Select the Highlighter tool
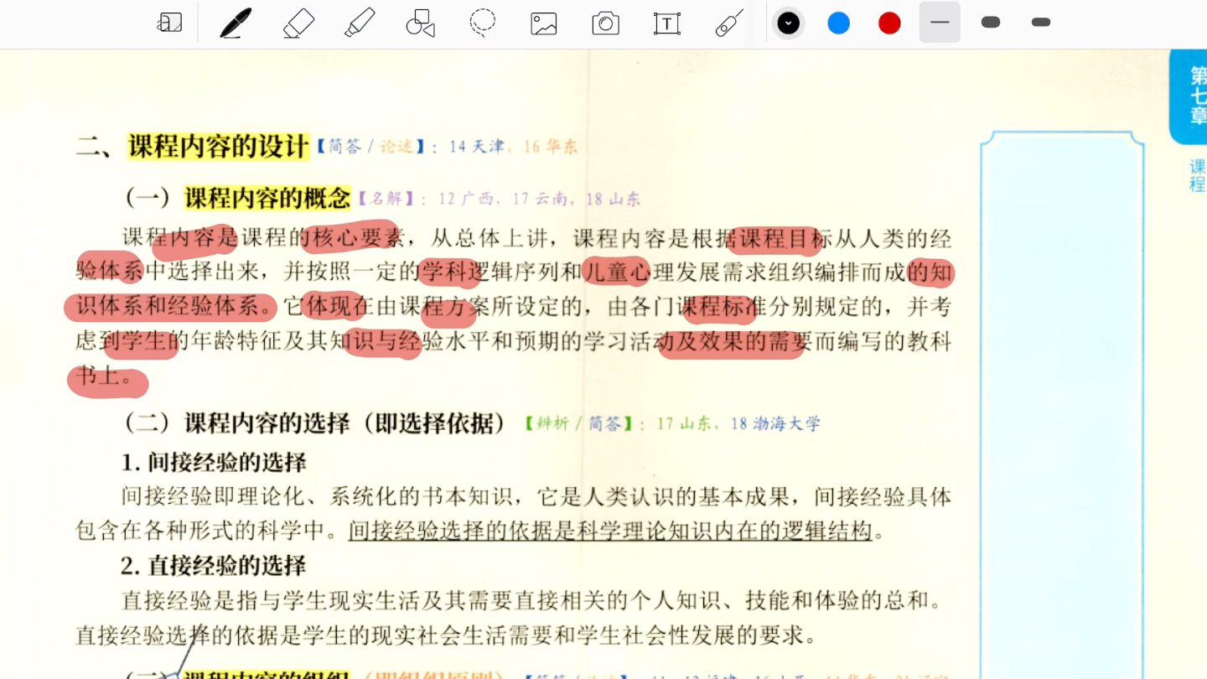 (360, 23)
